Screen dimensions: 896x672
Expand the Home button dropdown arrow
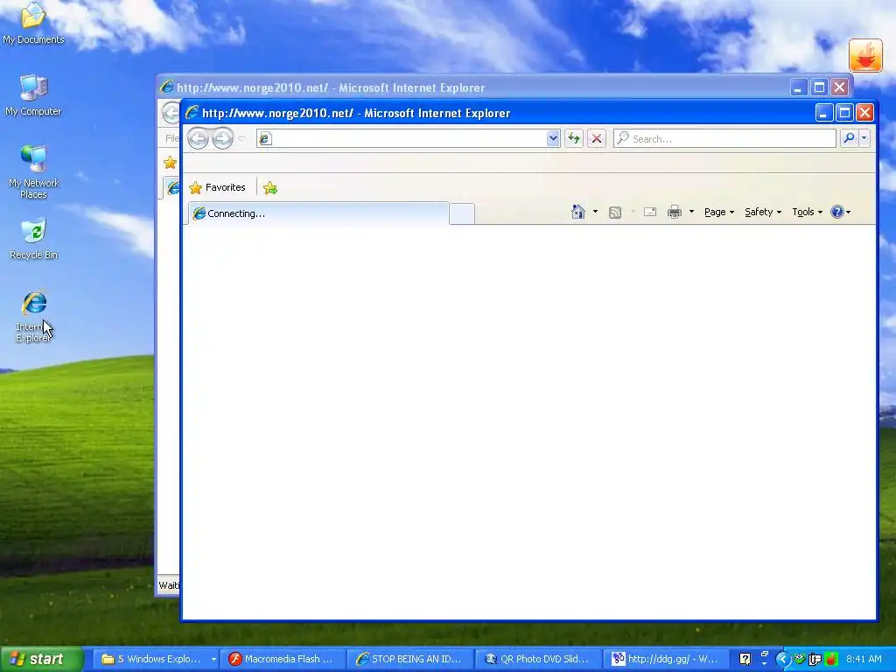pos(595,212)
